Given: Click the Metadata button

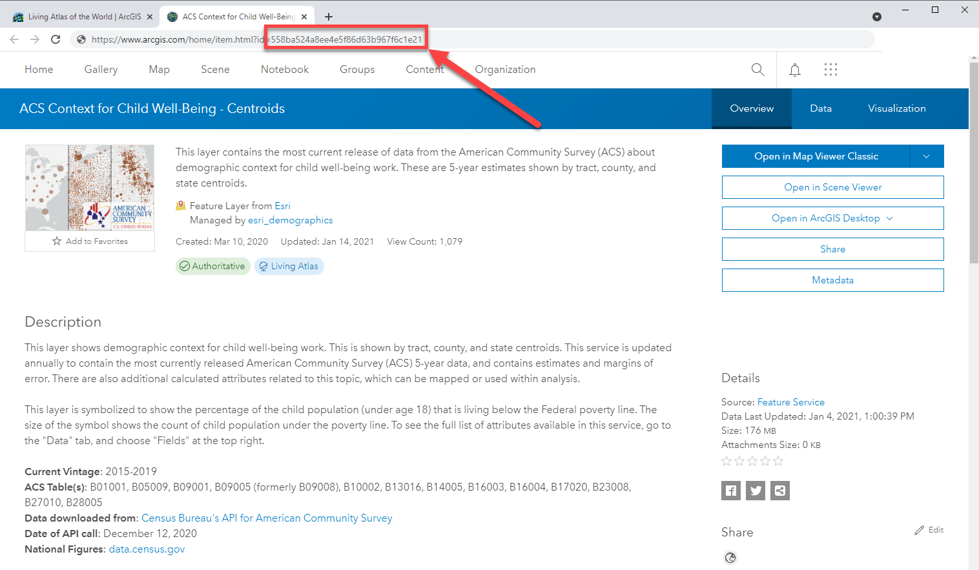Looking at the screenshot, I should pos(833,280).
